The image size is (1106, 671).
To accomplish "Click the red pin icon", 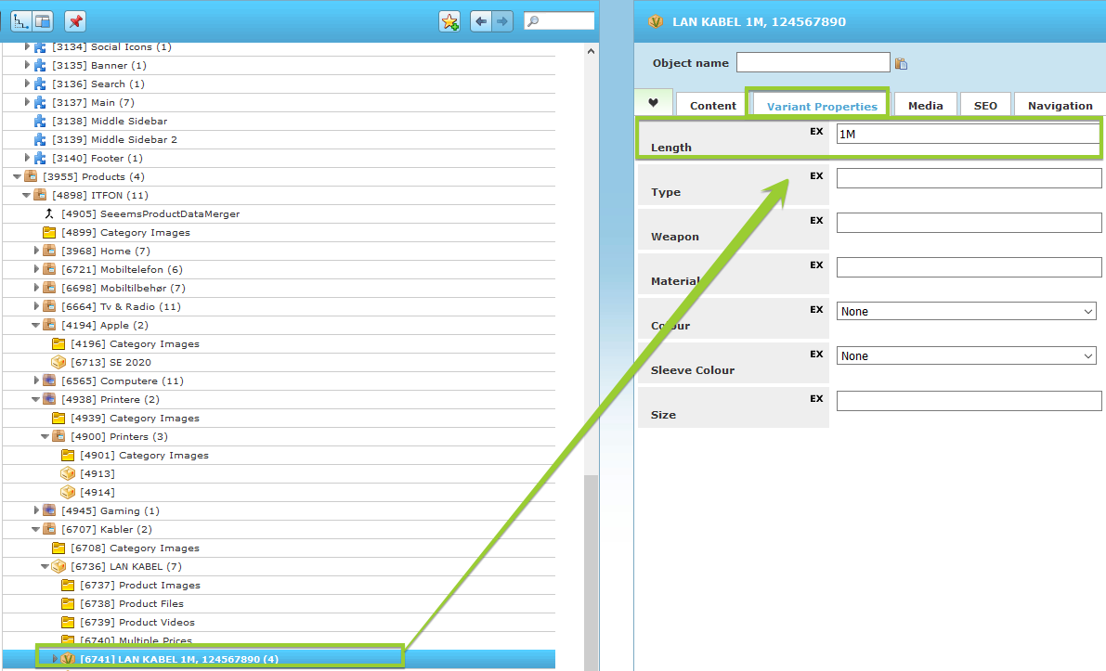I will (x=75, y=22).
